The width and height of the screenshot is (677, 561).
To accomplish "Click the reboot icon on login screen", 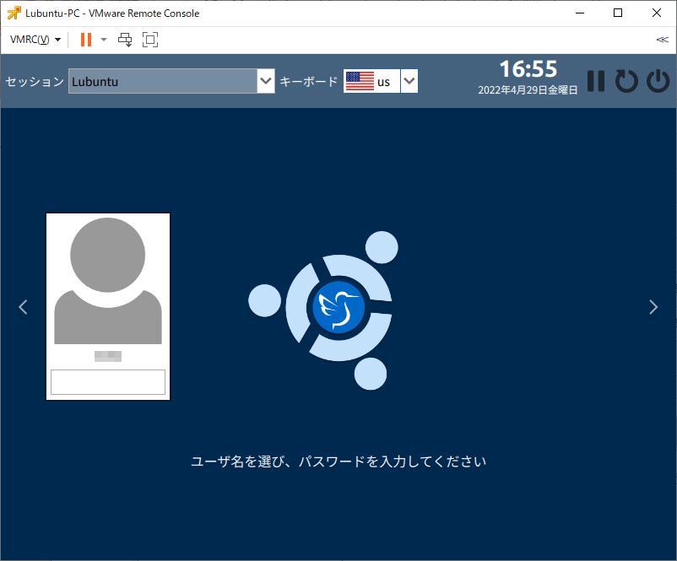I will (626, 81).
